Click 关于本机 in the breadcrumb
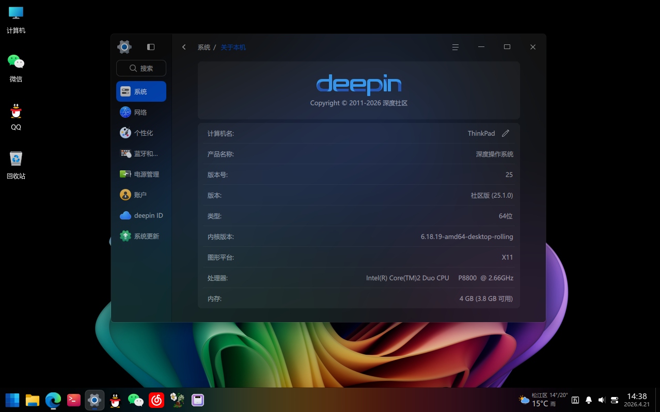Image resolution: width=660 pixels, height=412 pixels. click(x=233, y=47)
